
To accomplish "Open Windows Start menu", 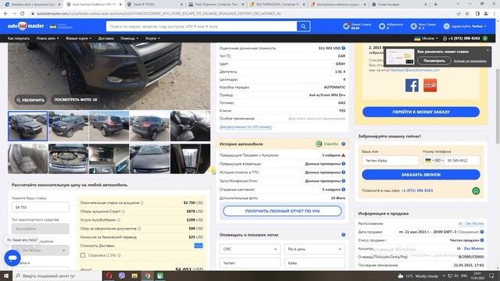I will click(x=5, y=276).
